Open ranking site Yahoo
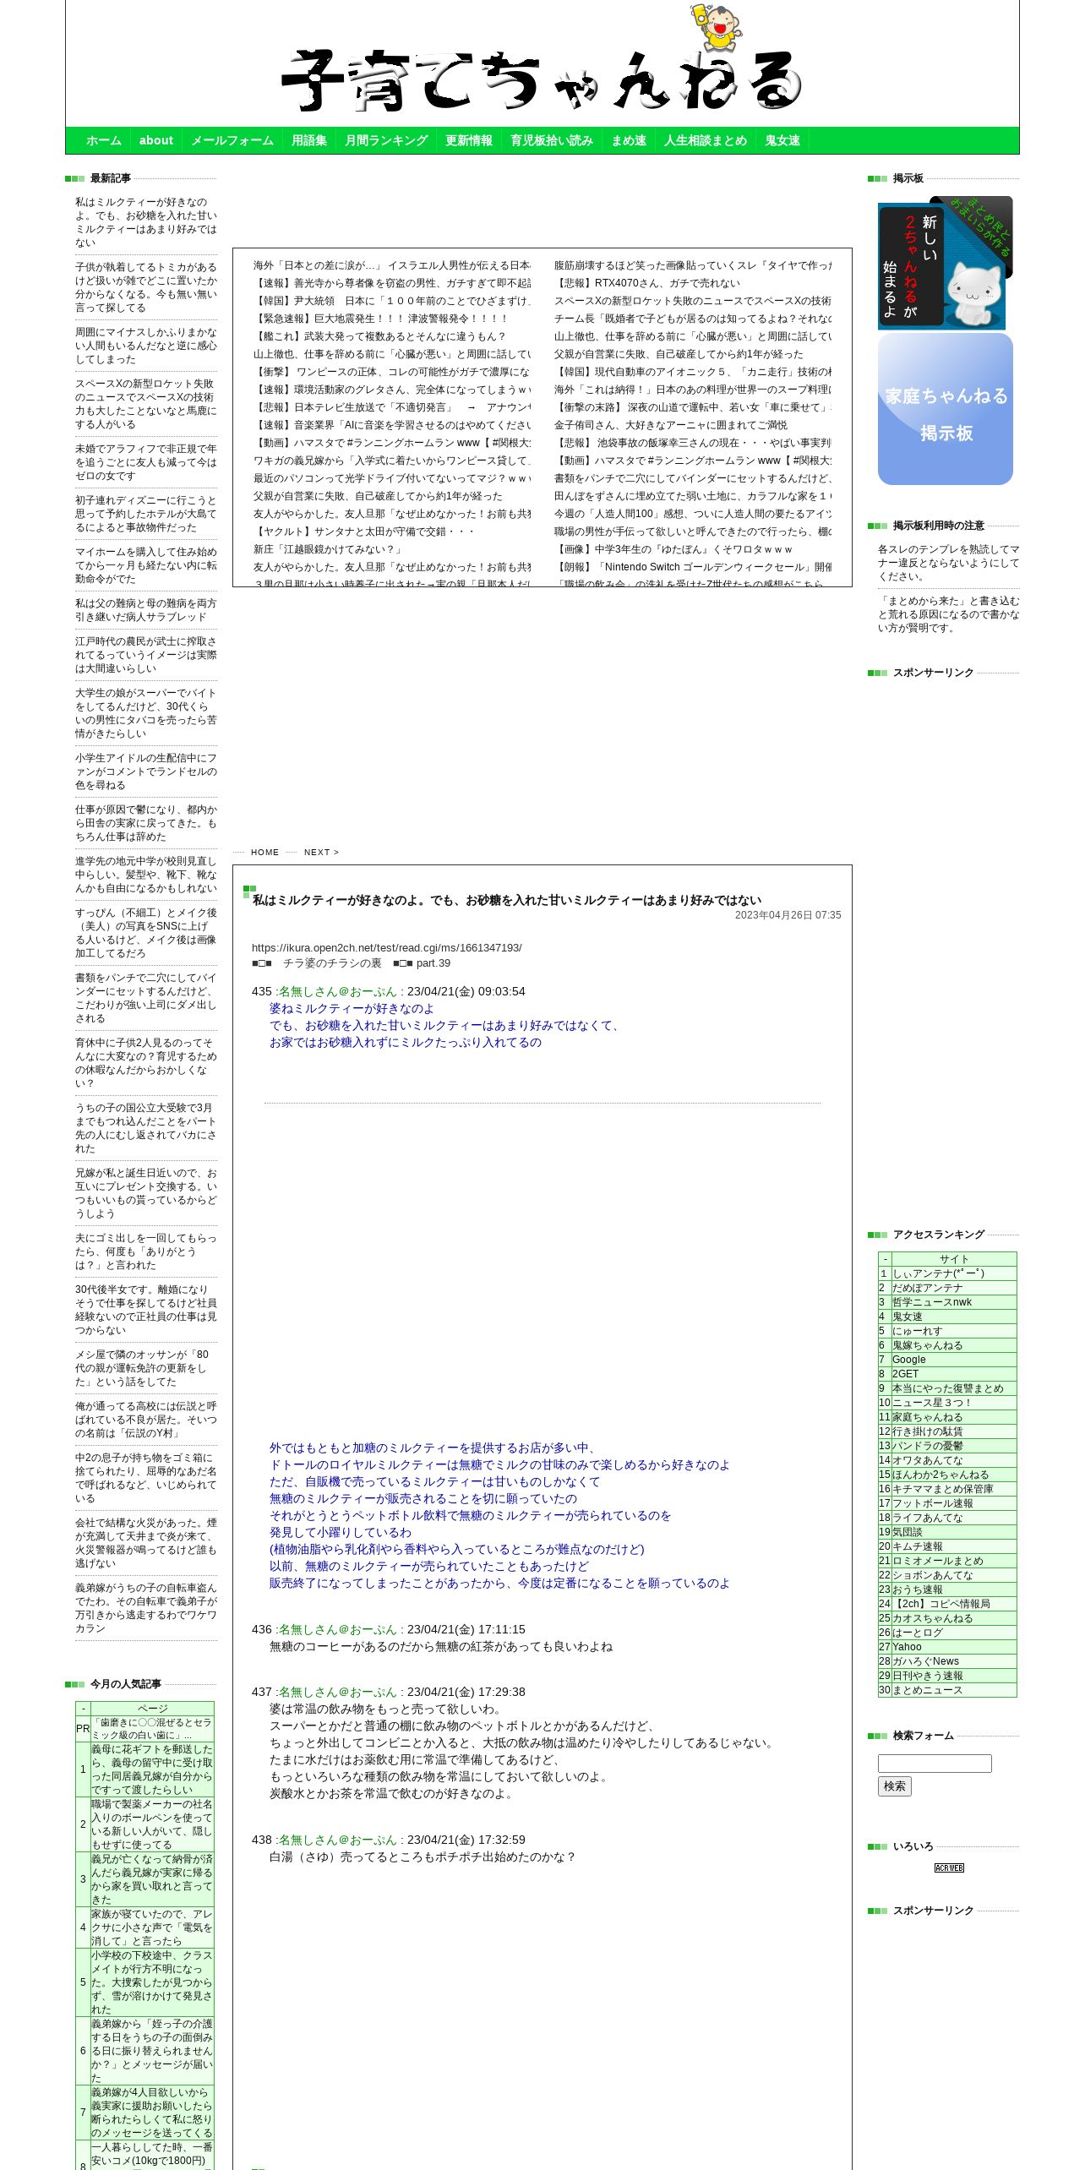 (908, 1647)
